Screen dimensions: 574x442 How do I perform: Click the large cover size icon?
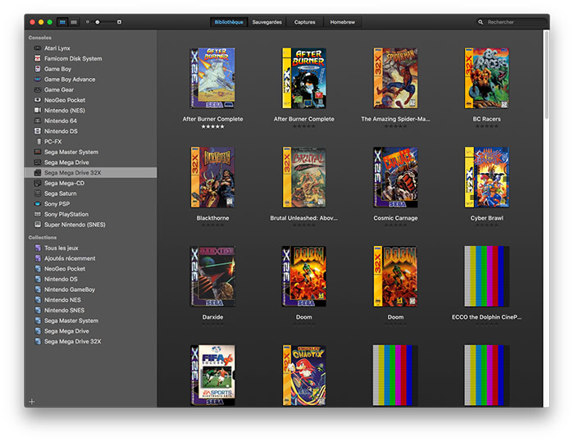tap(119, 22)
